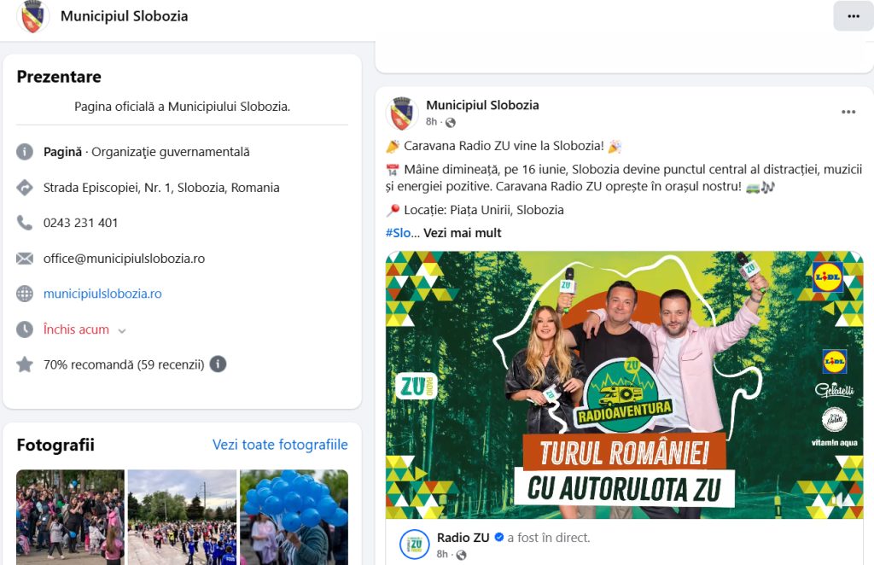
Task: Click the 8h timestamp under Radio ZU
Action: click(442, 555)
